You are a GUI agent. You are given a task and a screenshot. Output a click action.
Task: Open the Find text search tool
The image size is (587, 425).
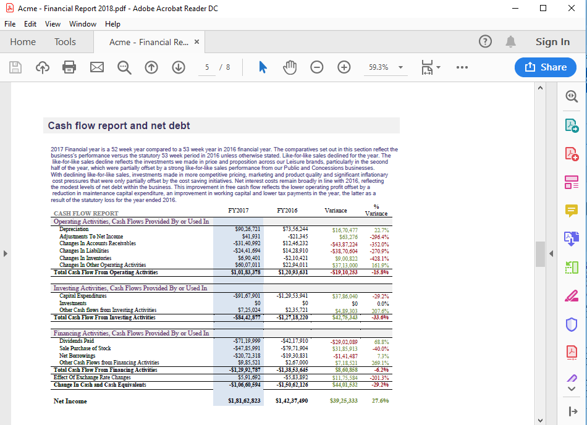click(124, 67)
